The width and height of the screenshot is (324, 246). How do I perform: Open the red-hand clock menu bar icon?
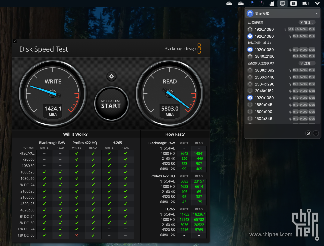[261, 3]
